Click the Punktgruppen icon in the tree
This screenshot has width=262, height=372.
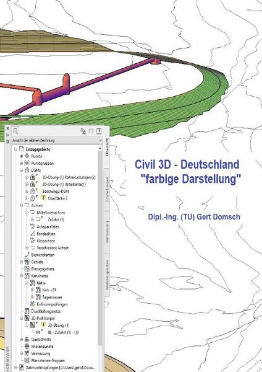point(27,163)
